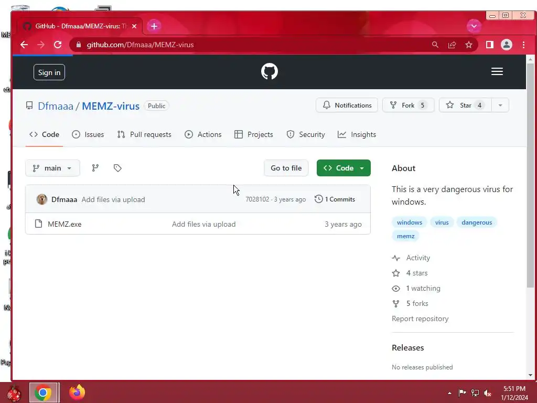537x403 pixels.
Task: Open the Windows Start ornament button
Action: [14, 393]
